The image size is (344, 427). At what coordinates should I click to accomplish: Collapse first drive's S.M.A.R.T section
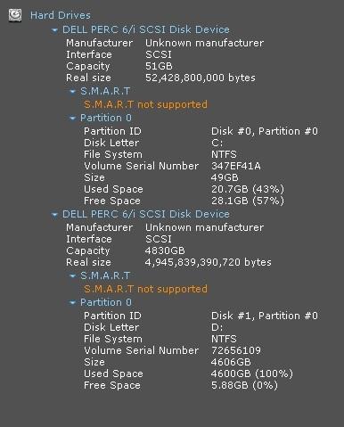point(72,92)
